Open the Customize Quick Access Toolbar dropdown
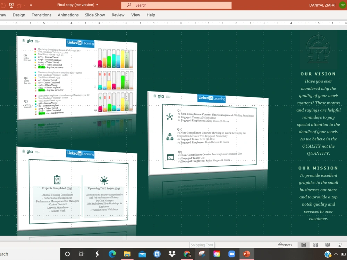The width and height of the screenshot is (347, 260). coord(31,5)
